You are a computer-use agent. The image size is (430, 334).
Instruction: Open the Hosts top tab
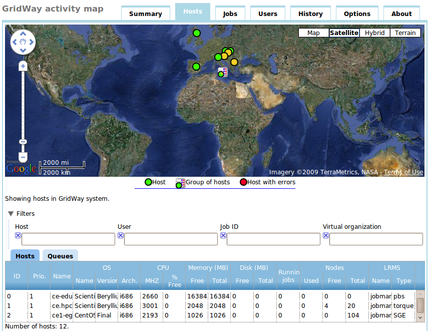click(193, 12)
